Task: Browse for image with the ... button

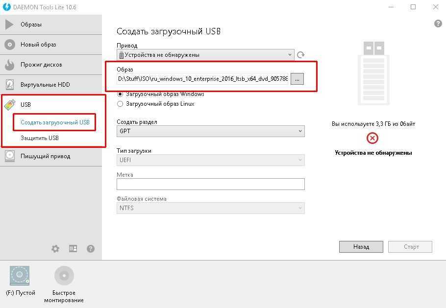Action: 297,79
